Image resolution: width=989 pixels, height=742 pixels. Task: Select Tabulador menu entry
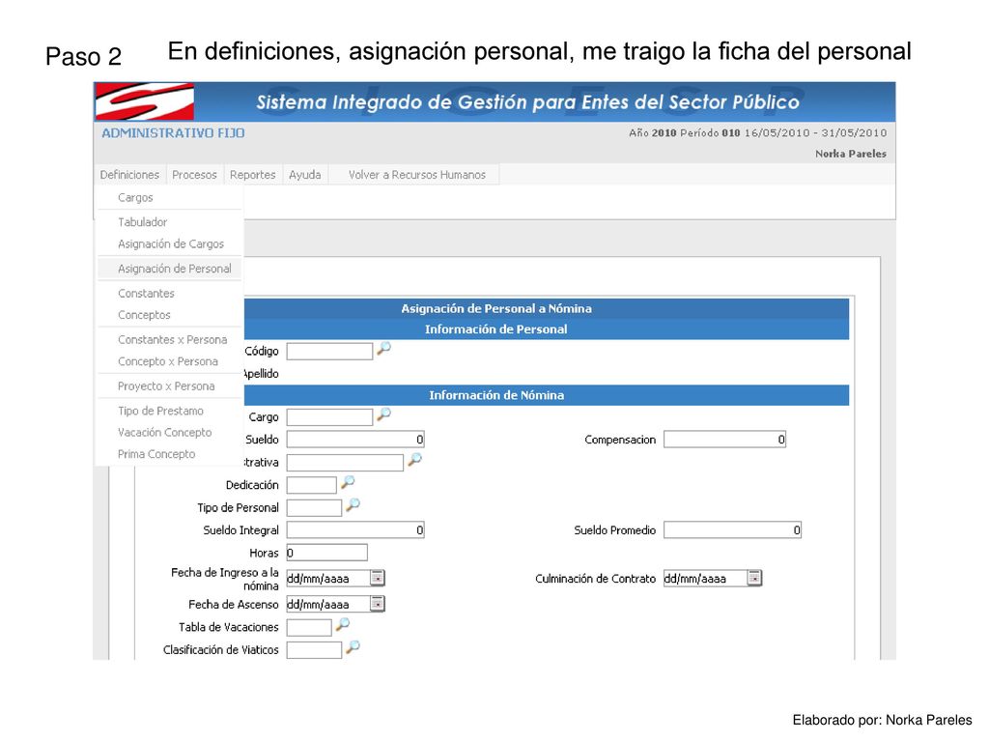click(143, 222)
